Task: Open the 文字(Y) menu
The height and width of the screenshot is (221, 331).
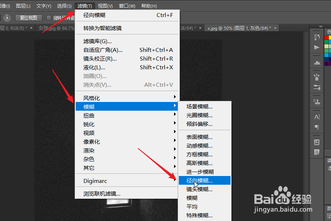Action: click(x=44, y=6)
